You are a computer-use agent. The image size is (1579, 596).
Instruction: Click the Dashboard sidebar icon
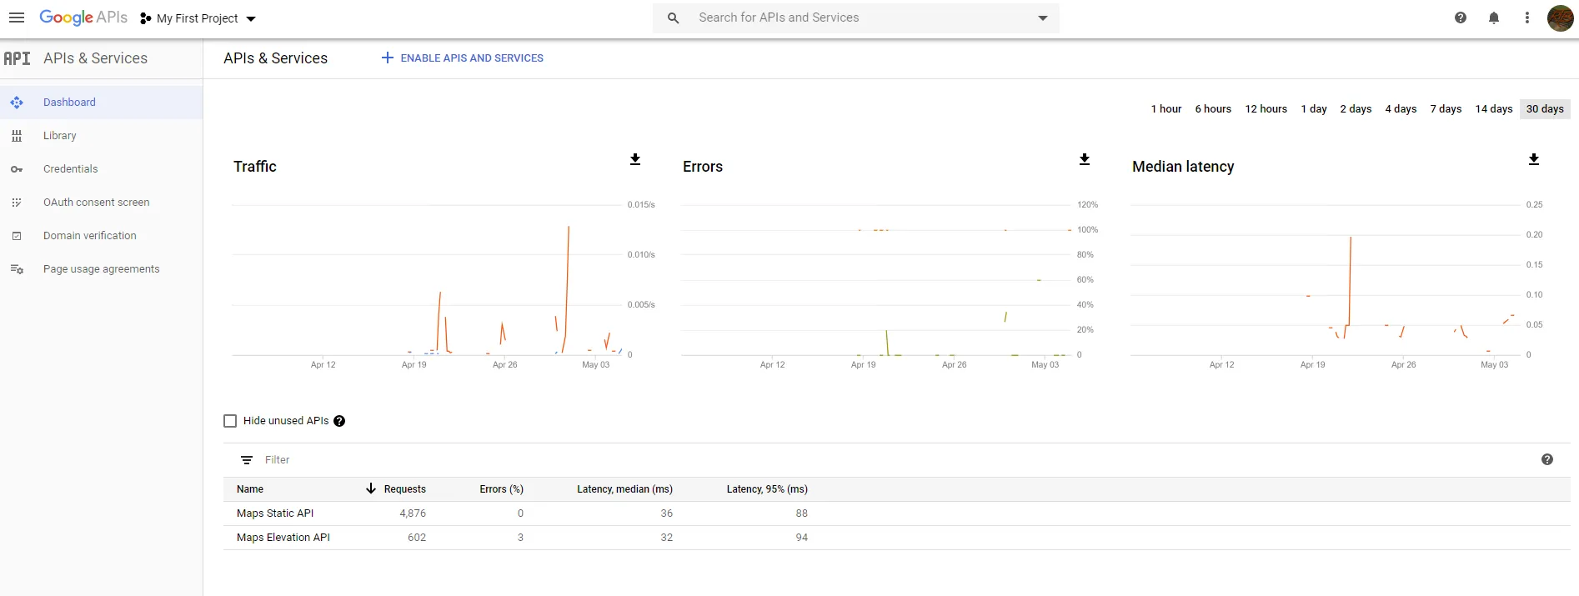(x=17, y=103)
